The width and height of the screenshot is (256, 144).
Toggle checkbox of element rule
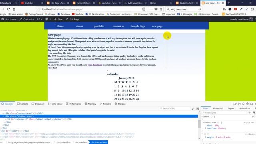tap(212, 116)
